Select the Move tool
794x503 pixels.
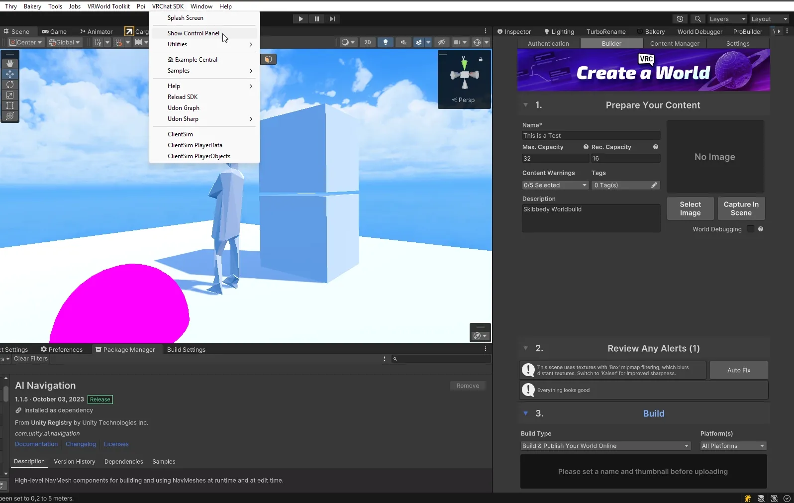10,74
